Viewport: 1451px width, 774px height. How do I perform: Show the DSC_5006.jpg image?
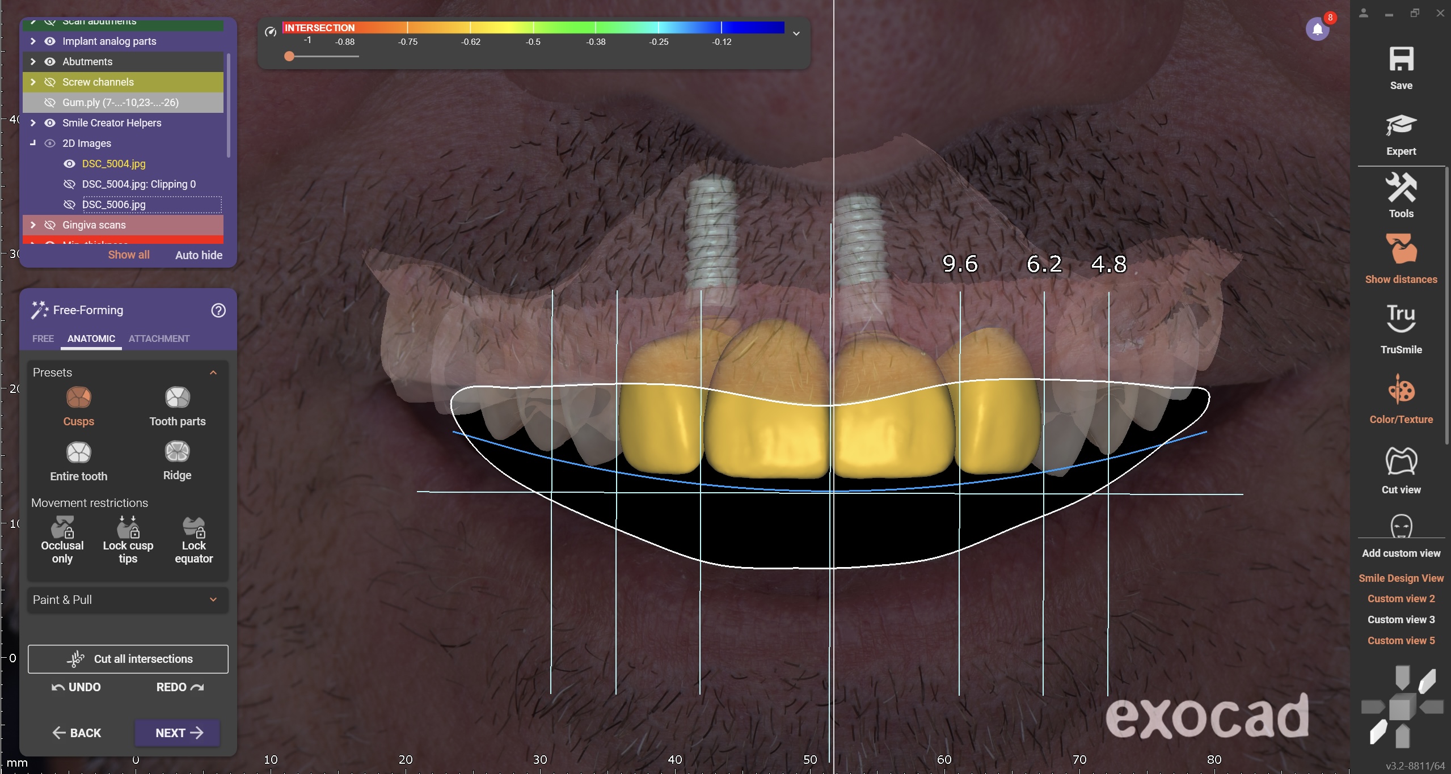pos(69,205)
